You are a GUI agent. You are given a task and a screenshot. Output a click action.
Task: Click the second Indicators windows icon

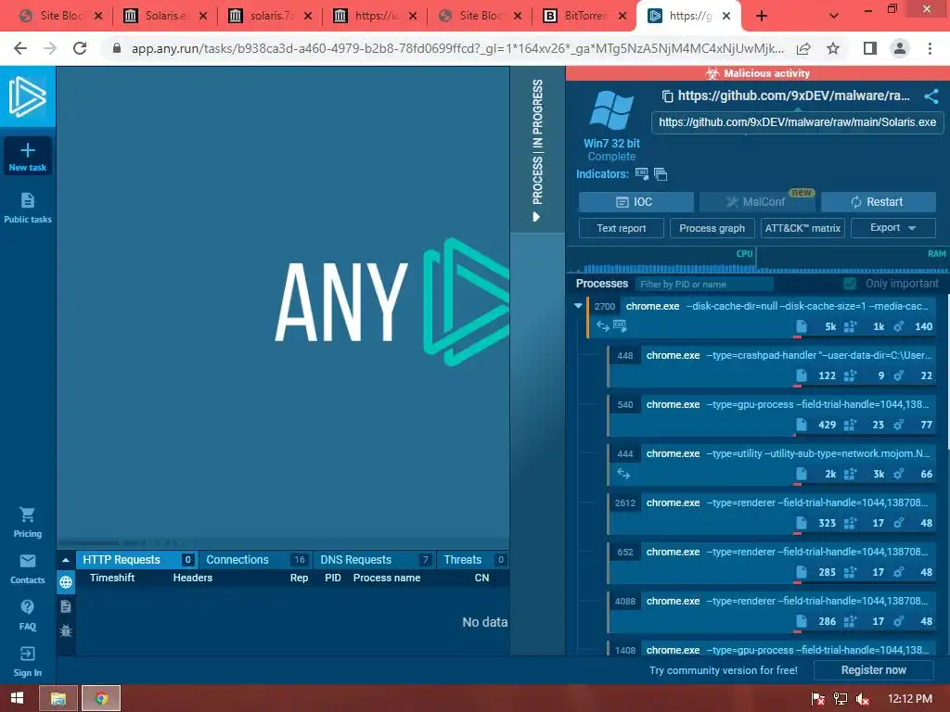(x=661, y=174)
